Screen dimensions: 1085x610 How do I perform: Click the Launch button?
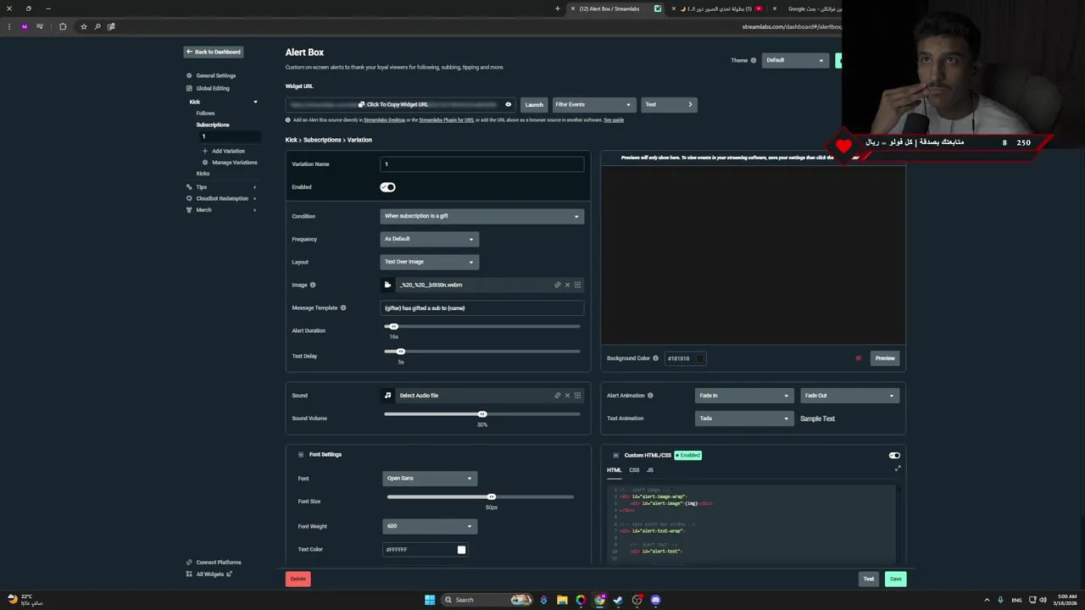pos(534,104)
